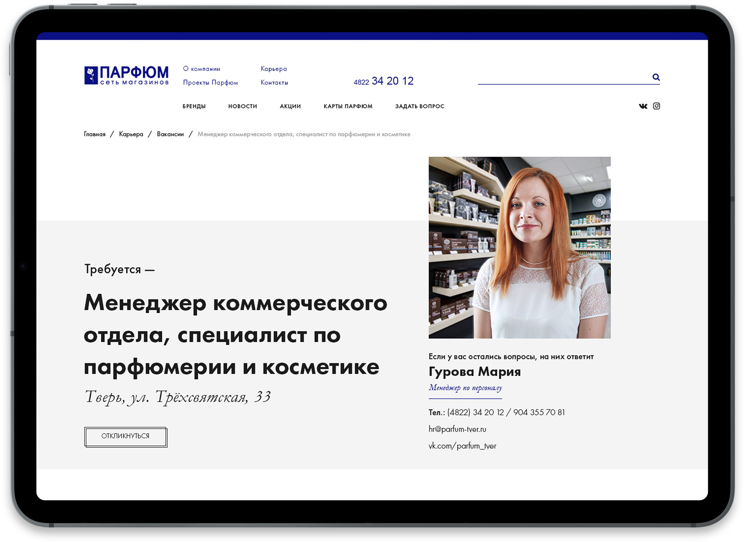Open the VK social icon
744x542 pixels.
tap(643, 106)
